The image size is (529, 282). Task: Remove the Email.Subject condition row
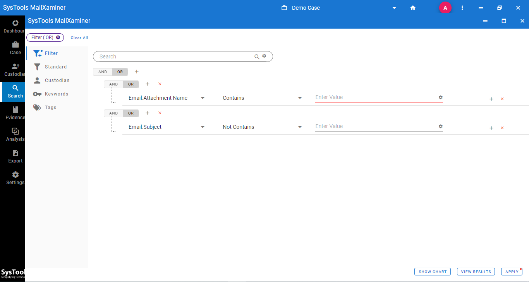(x=502, y=128)
